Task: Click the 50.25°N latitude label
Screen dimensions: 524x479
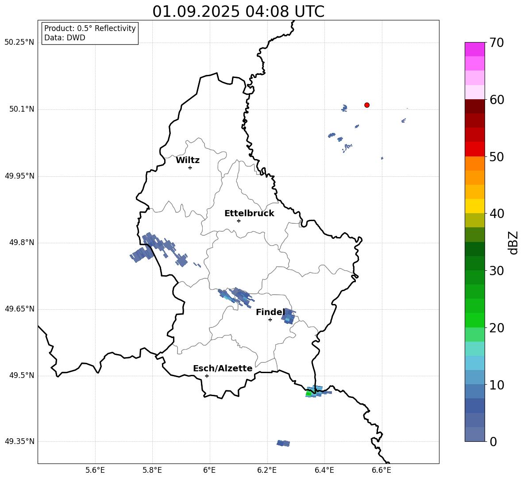Action: click(19, 43)
